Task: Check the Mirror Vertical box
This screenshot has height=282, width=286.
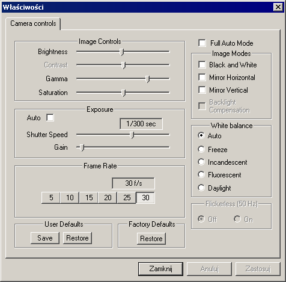Action: click(x=202, y=90)
